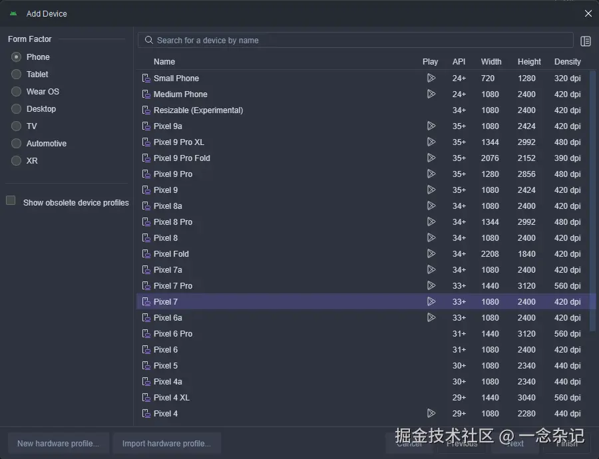Viewport: 599px width, 459px height.
Task: Click Play Store icon on Medium Phone row
Action: 431,94
